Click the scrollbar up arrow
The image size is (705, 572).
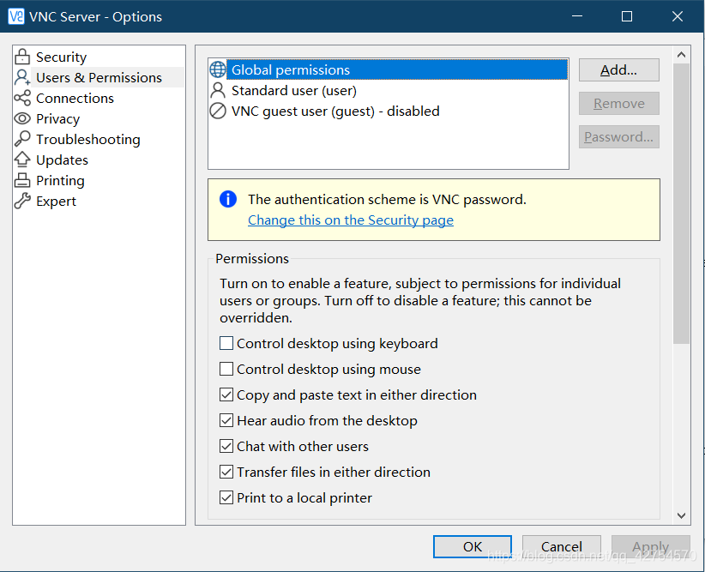(x=681, y=55)
